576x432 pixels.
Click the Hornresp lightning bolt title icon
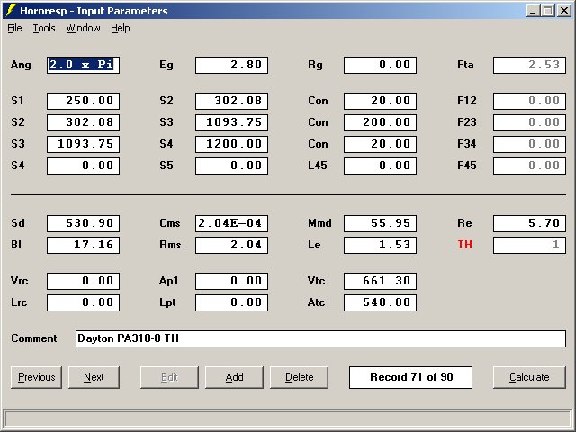(11, 10)
